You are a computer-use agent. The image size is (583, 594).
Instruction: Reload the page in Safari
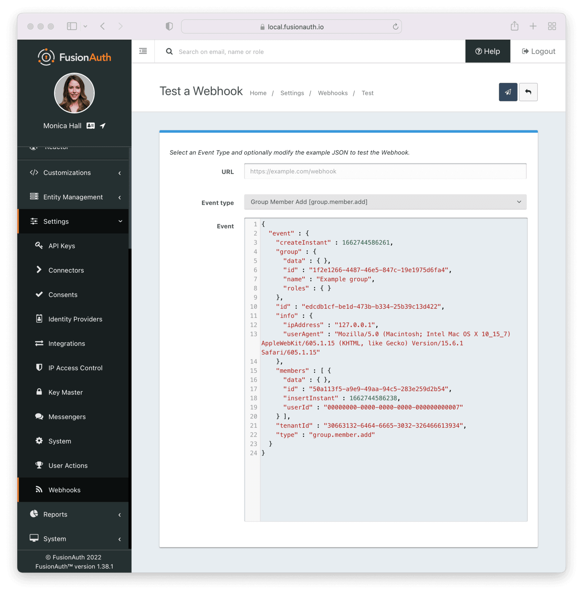[395, 27]
